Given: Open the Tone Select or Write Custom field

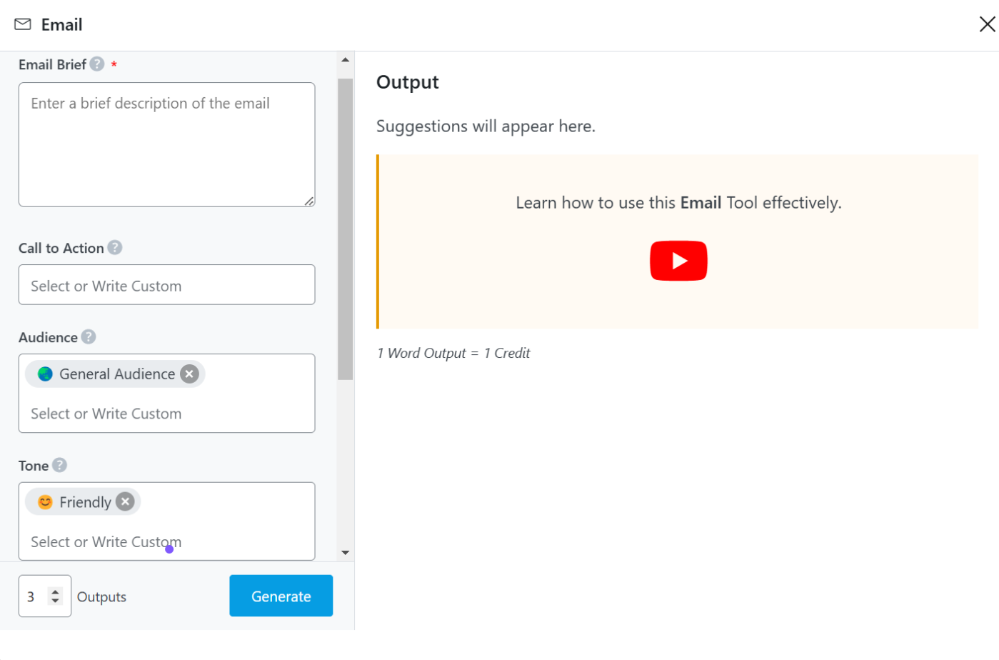Looking at the screenshot, I should [166, 541].
